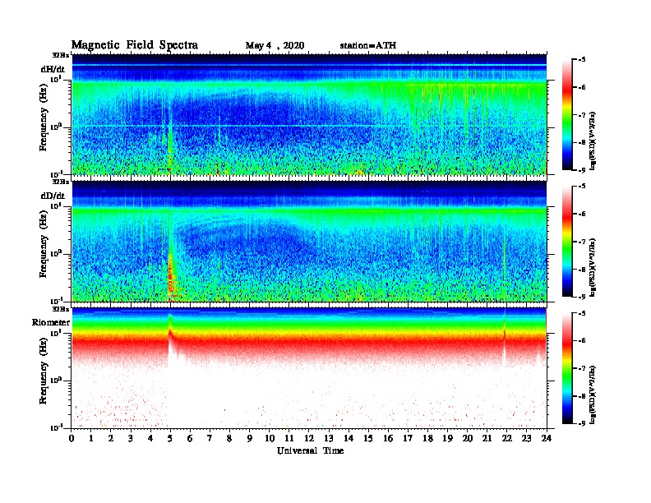Select hour tick label "21" on time axis
This screenshot has width=651, height=503.
pyautogui.click(x=487, y=438)
